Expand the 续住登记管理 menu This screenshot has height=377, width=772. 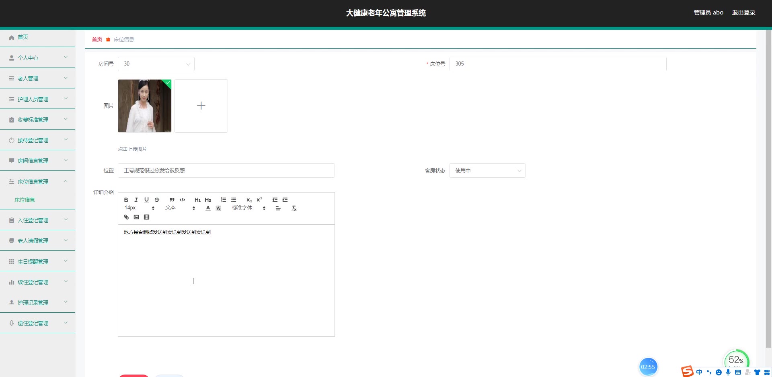(37, 282)
